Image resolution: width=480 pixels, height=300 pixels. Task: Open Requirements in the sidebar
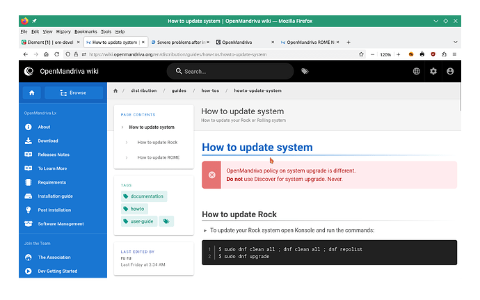pos(51,182)
